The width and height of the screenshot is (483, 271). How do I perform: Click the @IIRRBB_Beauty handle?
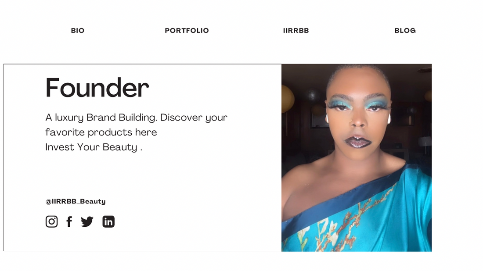pos(76,201)
